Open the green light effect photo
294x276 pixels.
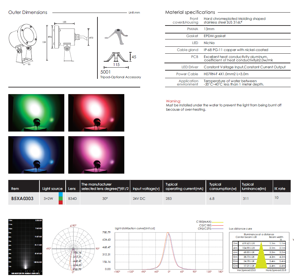coord(36,113)
